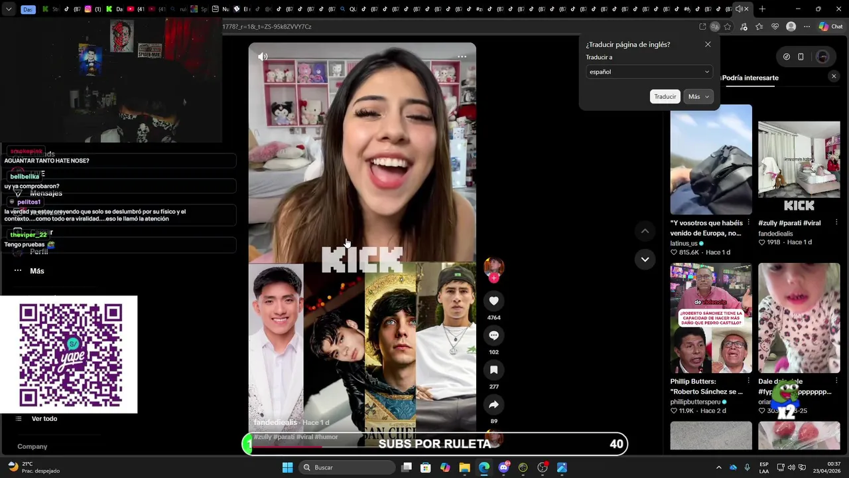The image size is (849, 478).
Task: Open the TikTok profile avatar
Action: coord(822,56)
